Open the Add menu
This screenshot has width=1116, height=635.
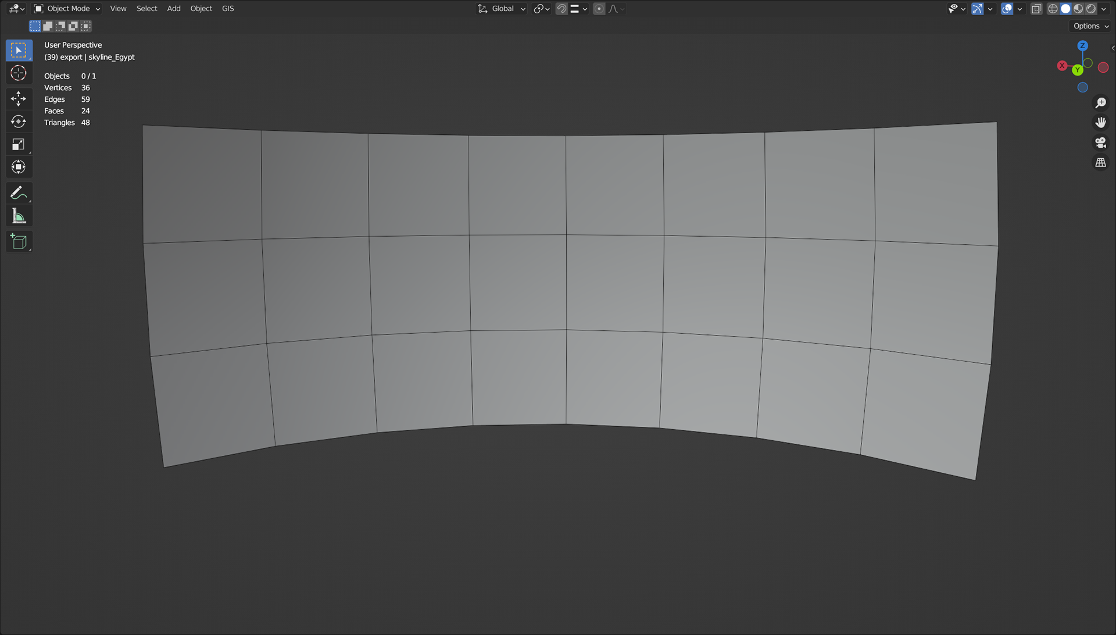tap(174, 9)
